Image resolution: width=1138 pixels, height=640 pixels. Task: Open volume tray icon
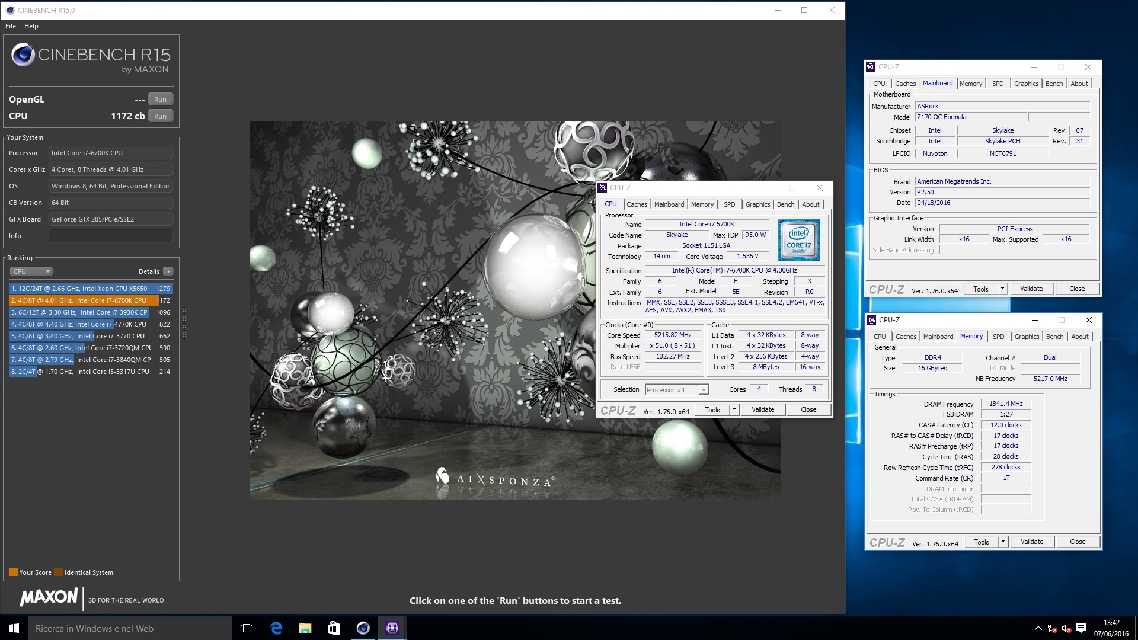tap(1066, 628)
